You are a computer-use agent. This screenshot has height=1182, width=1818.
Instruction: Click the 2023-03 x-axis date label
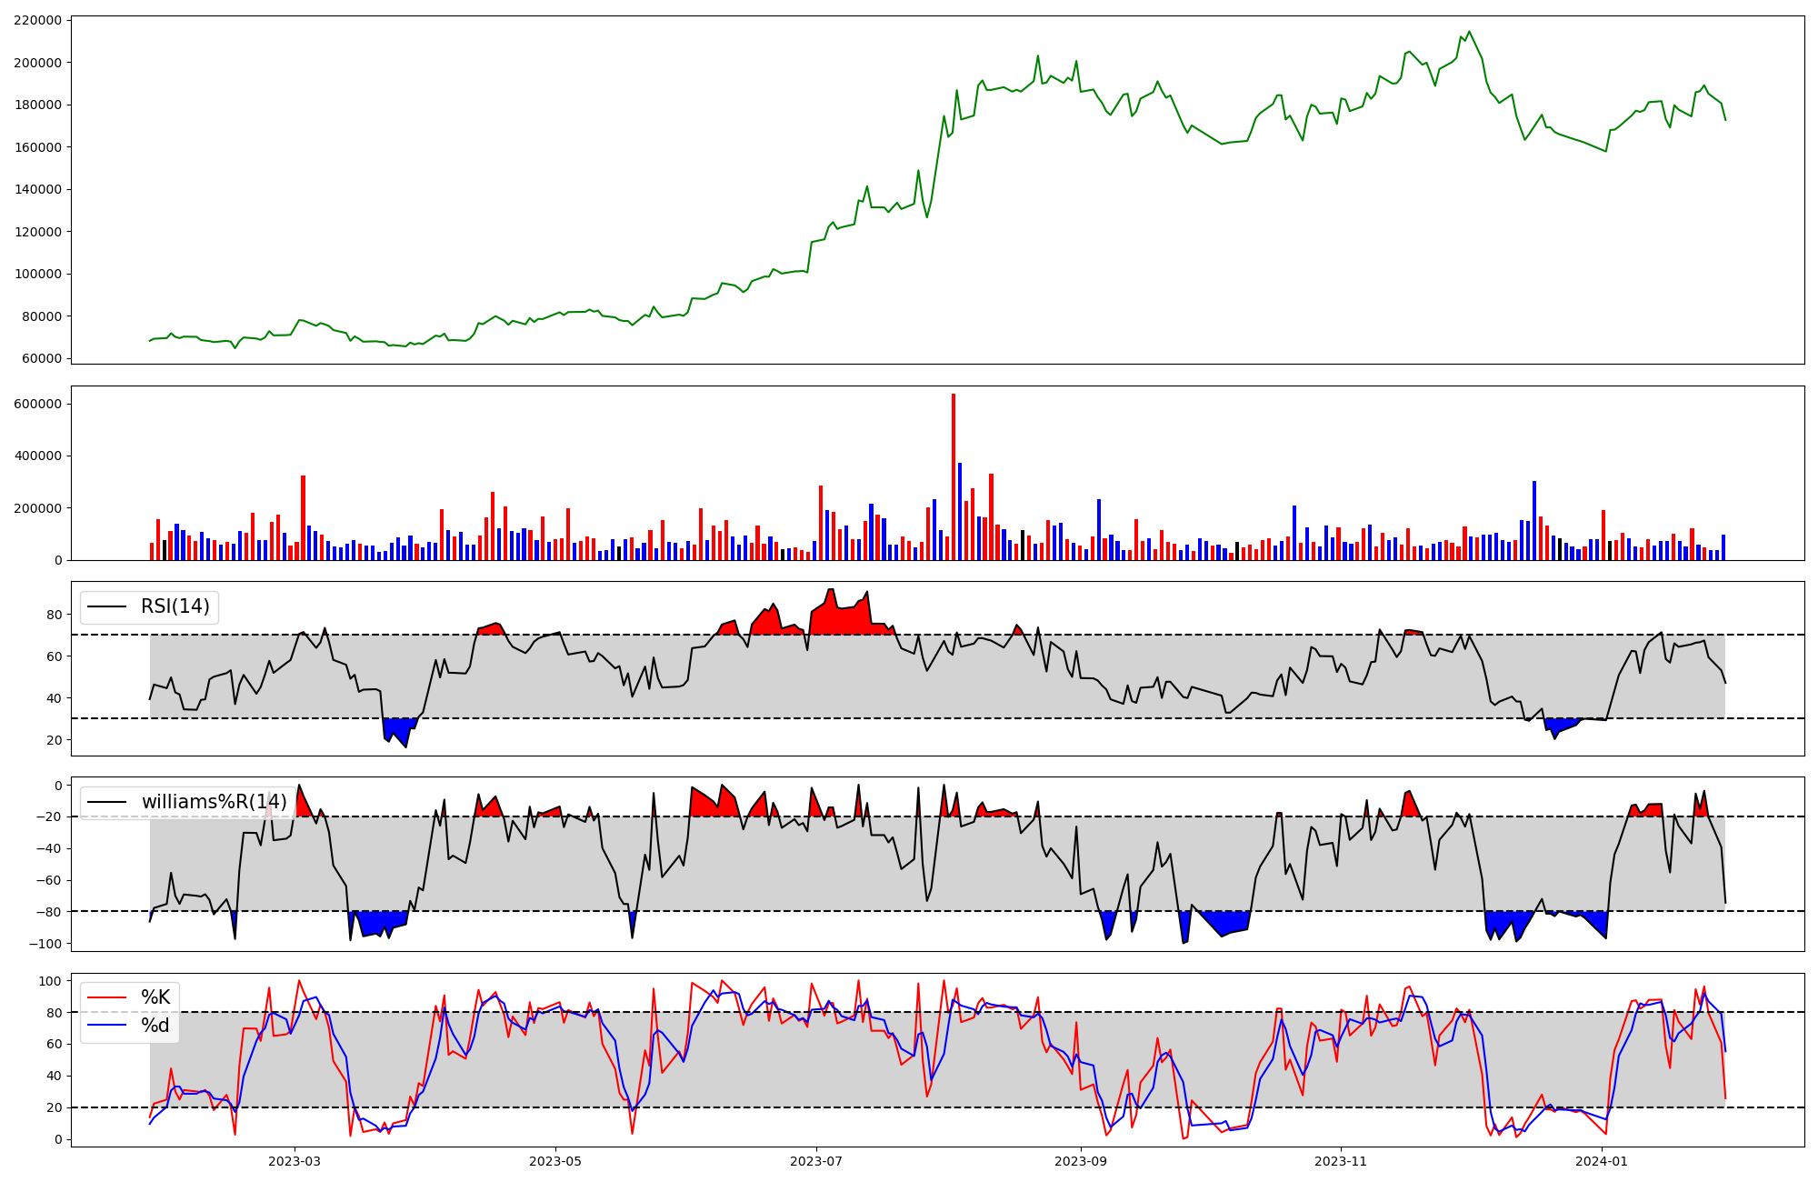tap(295, 1161)
